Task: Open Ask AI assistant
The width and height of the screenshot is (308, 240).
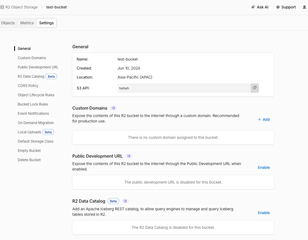Action: pos(260,7)
